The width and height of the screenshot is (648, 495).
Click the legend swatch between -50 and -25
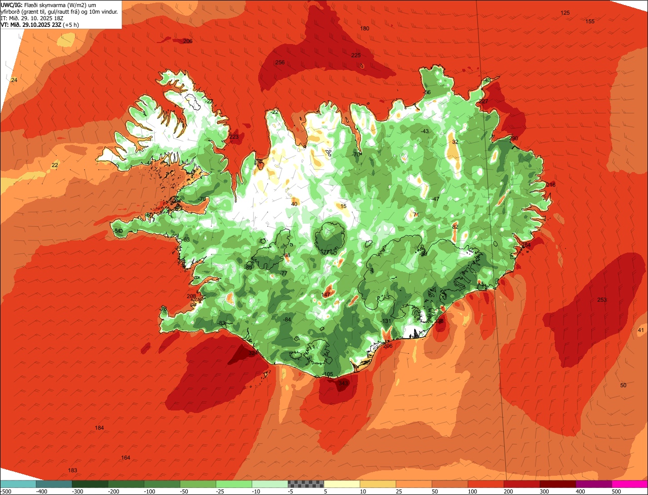198,484
